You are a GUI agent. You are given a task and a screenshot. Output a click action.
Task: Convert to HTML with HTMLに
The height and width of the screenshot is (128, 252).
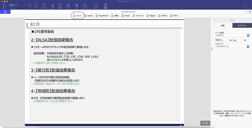click(163, 16)
